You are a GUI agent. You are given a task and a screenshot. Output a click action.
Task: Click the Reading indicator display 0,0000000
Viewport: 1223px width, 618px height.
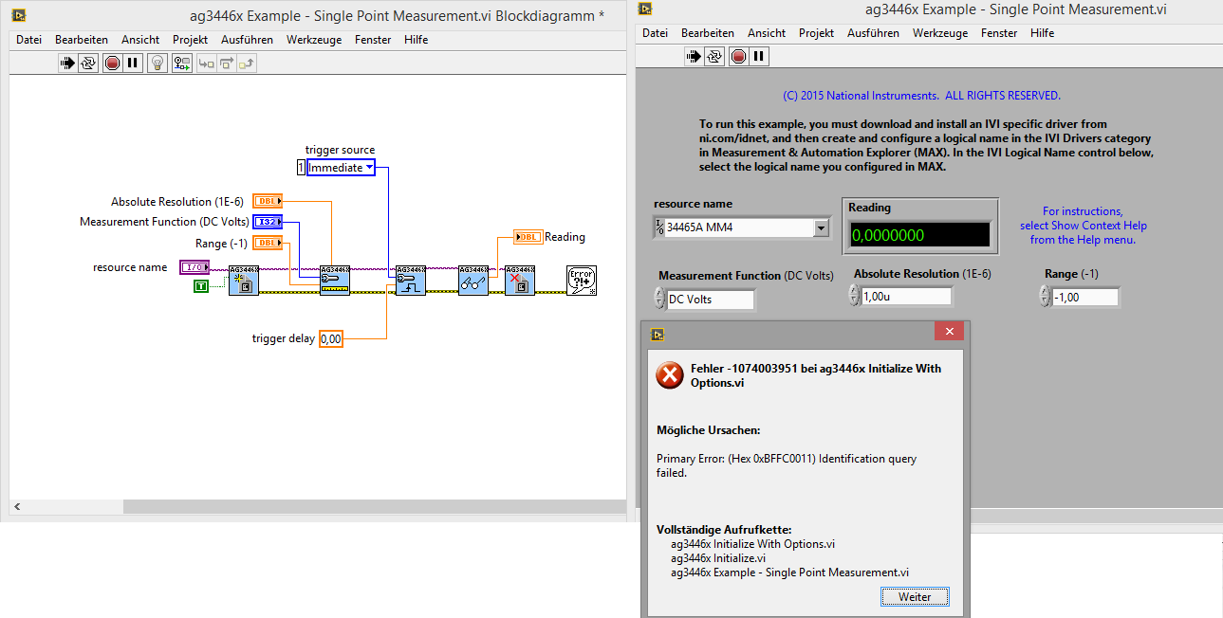[x=919, y=234]
